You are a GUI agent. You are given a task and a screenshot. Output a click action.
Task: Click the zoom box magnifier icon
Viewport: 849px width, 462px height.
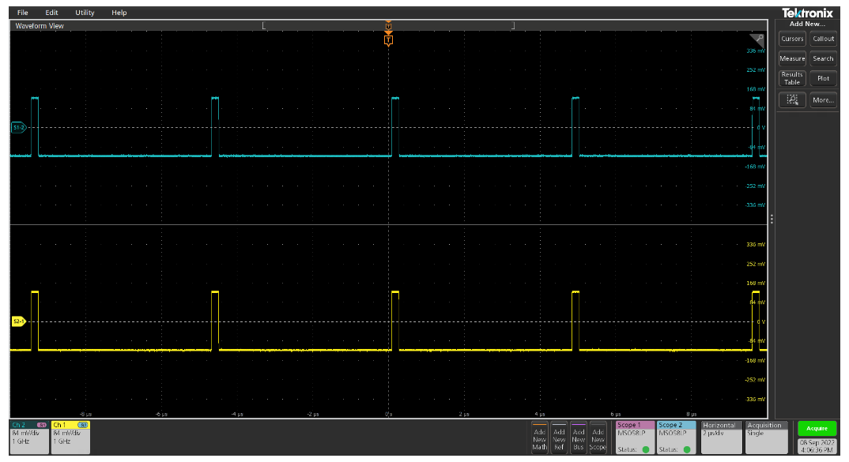pos(792,100)
